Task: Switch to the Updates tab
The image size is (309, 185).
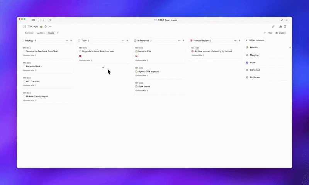Action: coord(41,33)
